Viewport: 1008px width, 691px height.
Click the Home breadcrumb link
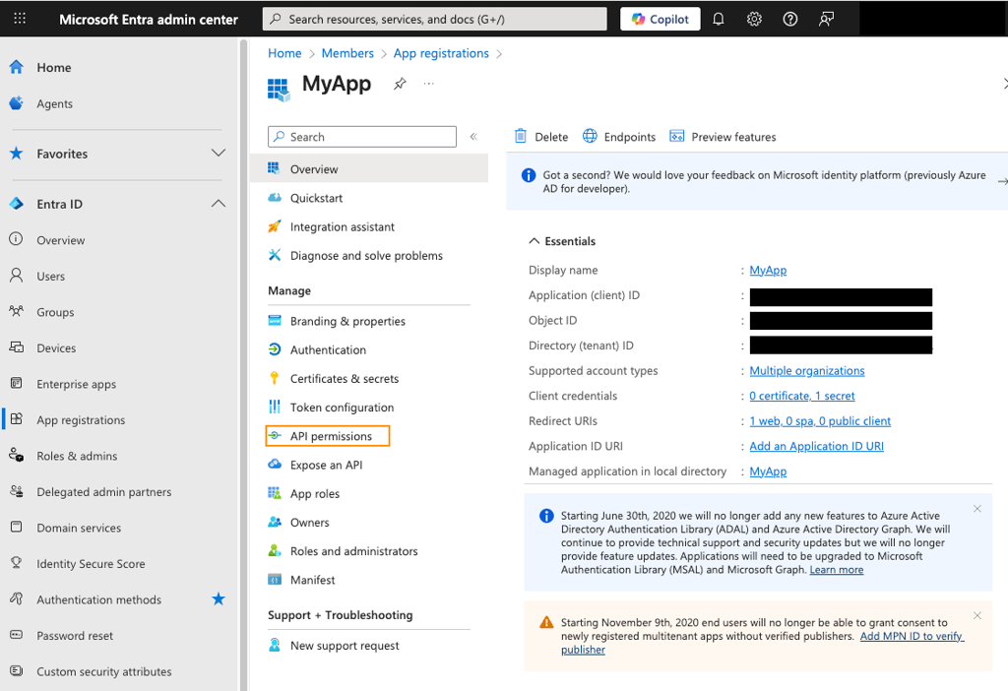284,53
